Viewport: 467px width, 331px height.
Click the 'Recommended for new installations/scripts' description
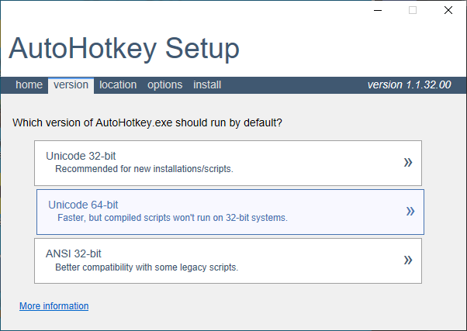point(144,169)
